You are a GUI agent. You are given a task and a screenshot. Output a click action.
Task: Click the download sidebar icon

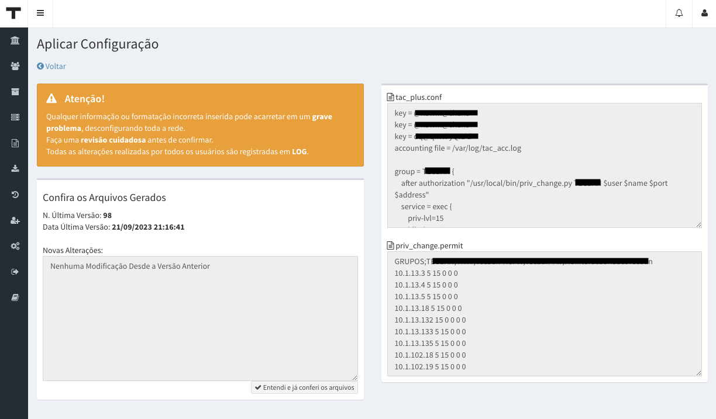pos(15,169)
